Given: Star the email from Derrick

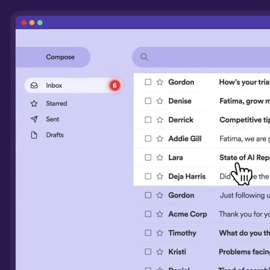Looking at the screenshot, I should [x=160, y=120].
